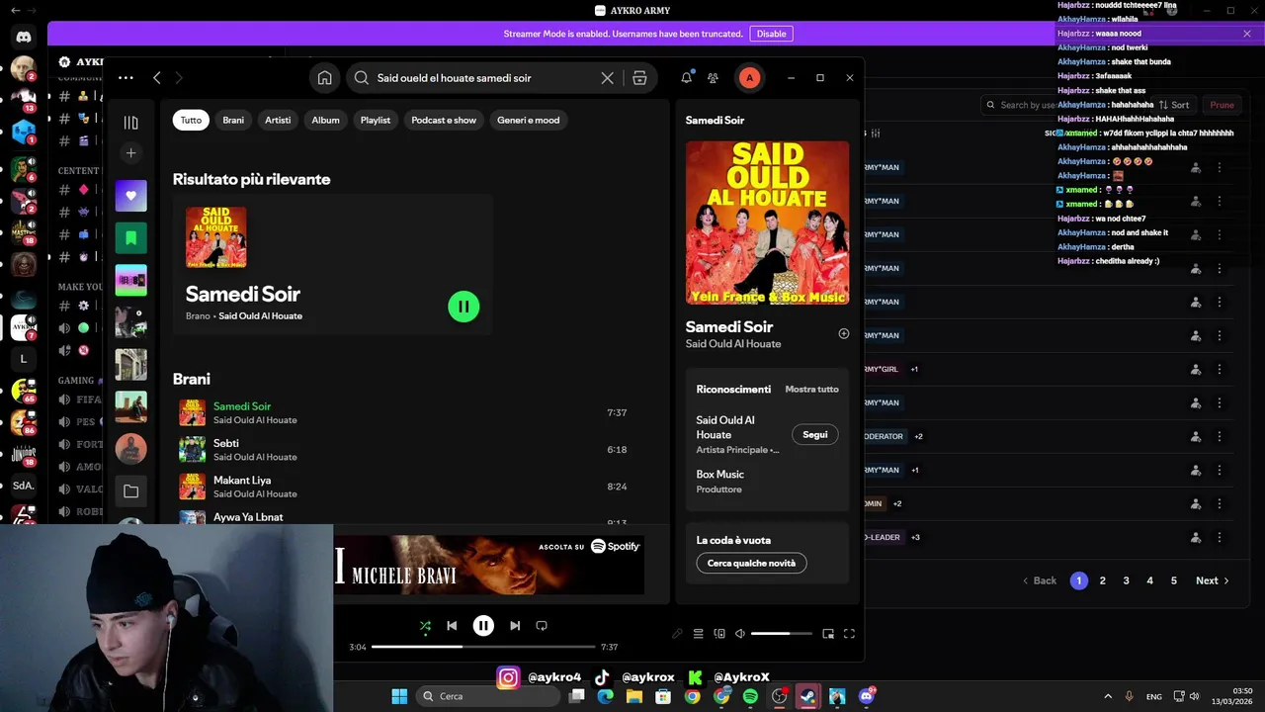Open Liked Songs in Spotify sidebar
Screen dimensions: 1265x712
click(x=130, y=196)
